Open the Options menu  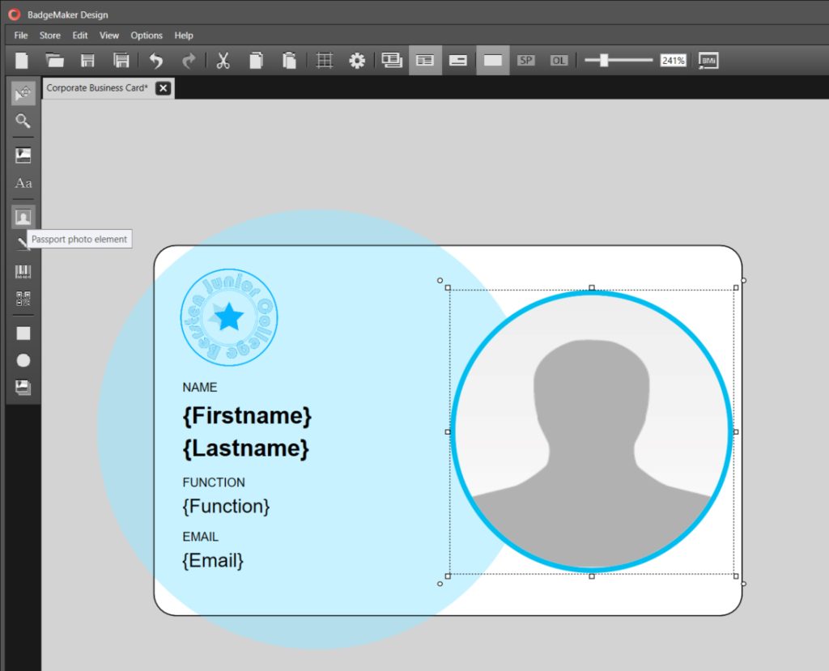[146, 35]
